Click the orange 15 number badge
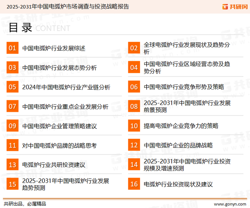 [x=12, y=184]
